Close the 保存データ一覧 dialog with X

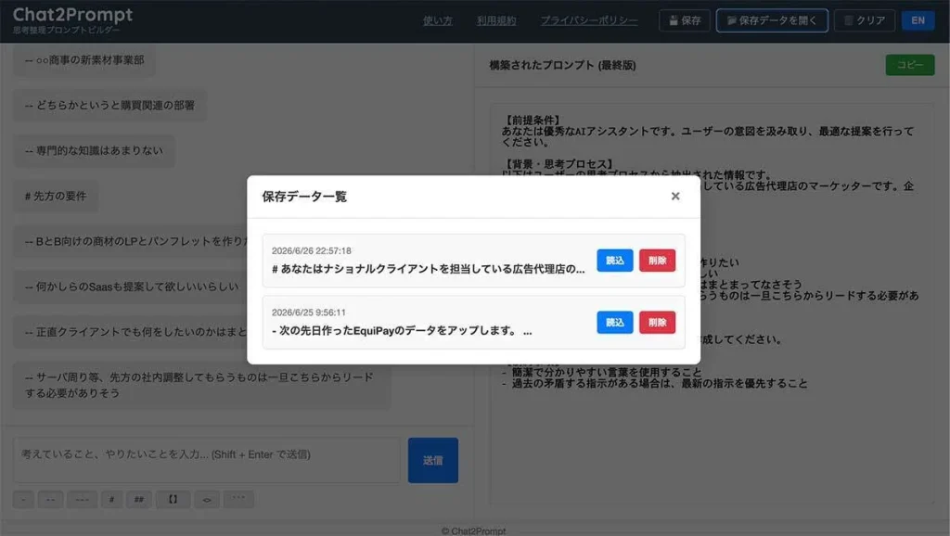coord(675,197)
